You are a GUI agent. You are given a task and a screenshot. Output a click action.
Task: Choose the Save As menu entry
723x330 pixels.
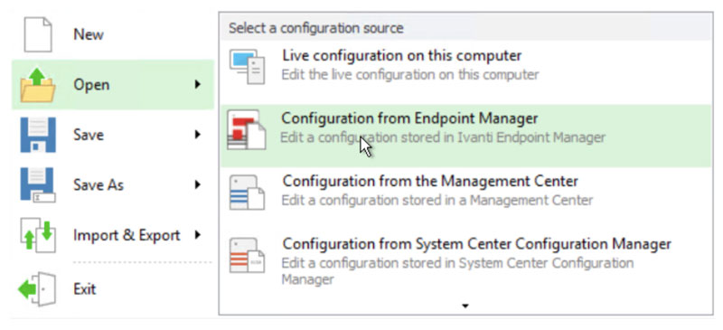click(113, 184)
